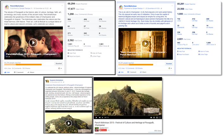
Task: Share the Pavagadh post
Action: pyautogui.click(x=30, y=72)
